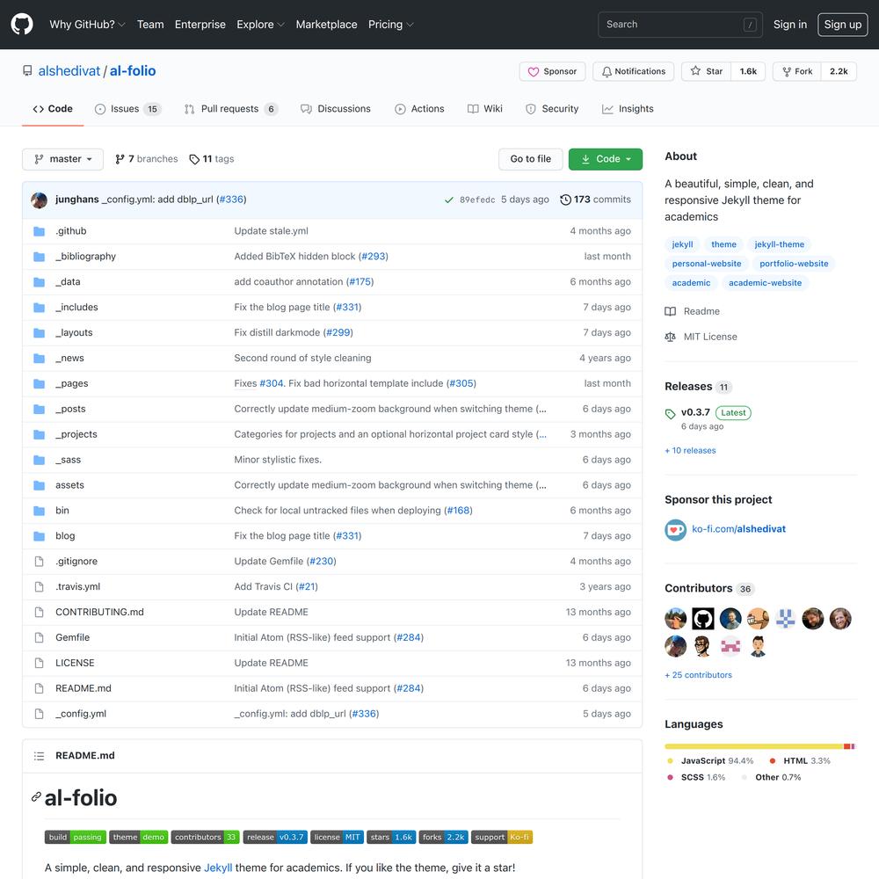Click the MIT License scale icon
The image size is (879, 879).
click(x=670, y=337)
